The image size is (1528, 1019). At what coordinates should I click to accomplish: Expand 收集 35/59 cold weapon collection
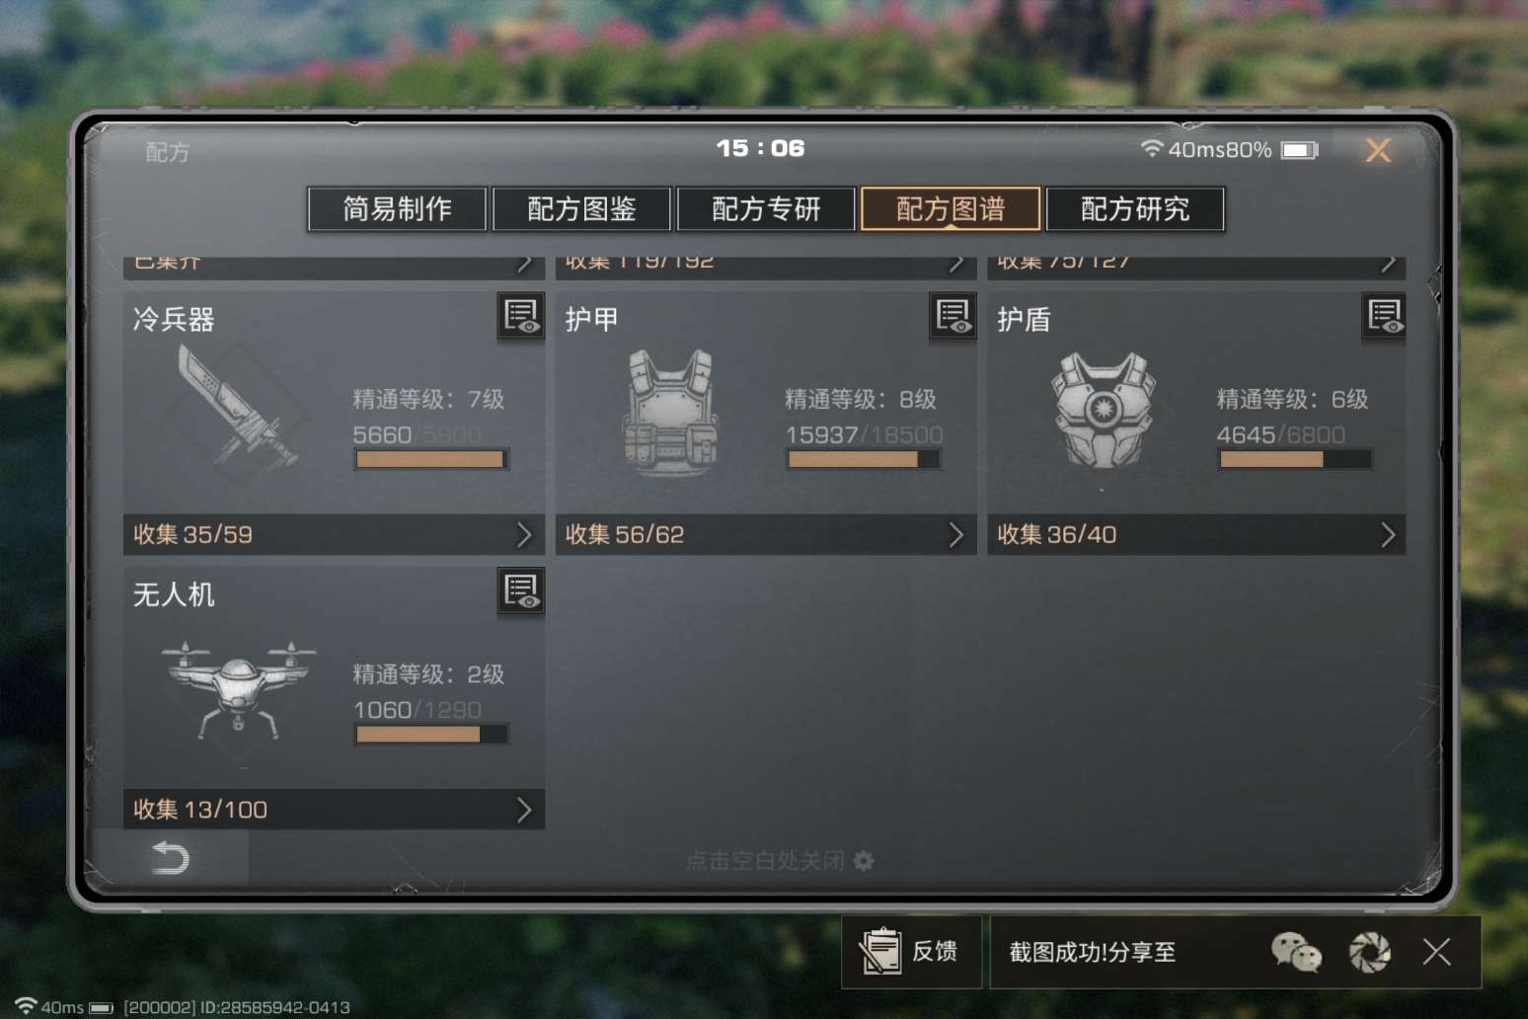coord(334,534)
